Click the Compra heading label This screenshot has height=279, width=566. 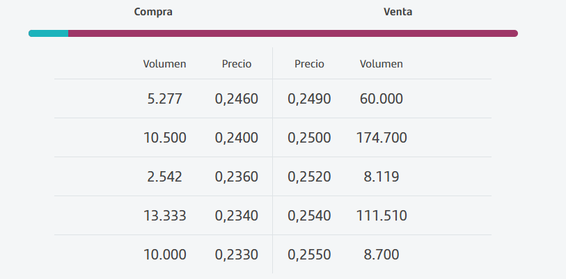(x=153, y=12)
